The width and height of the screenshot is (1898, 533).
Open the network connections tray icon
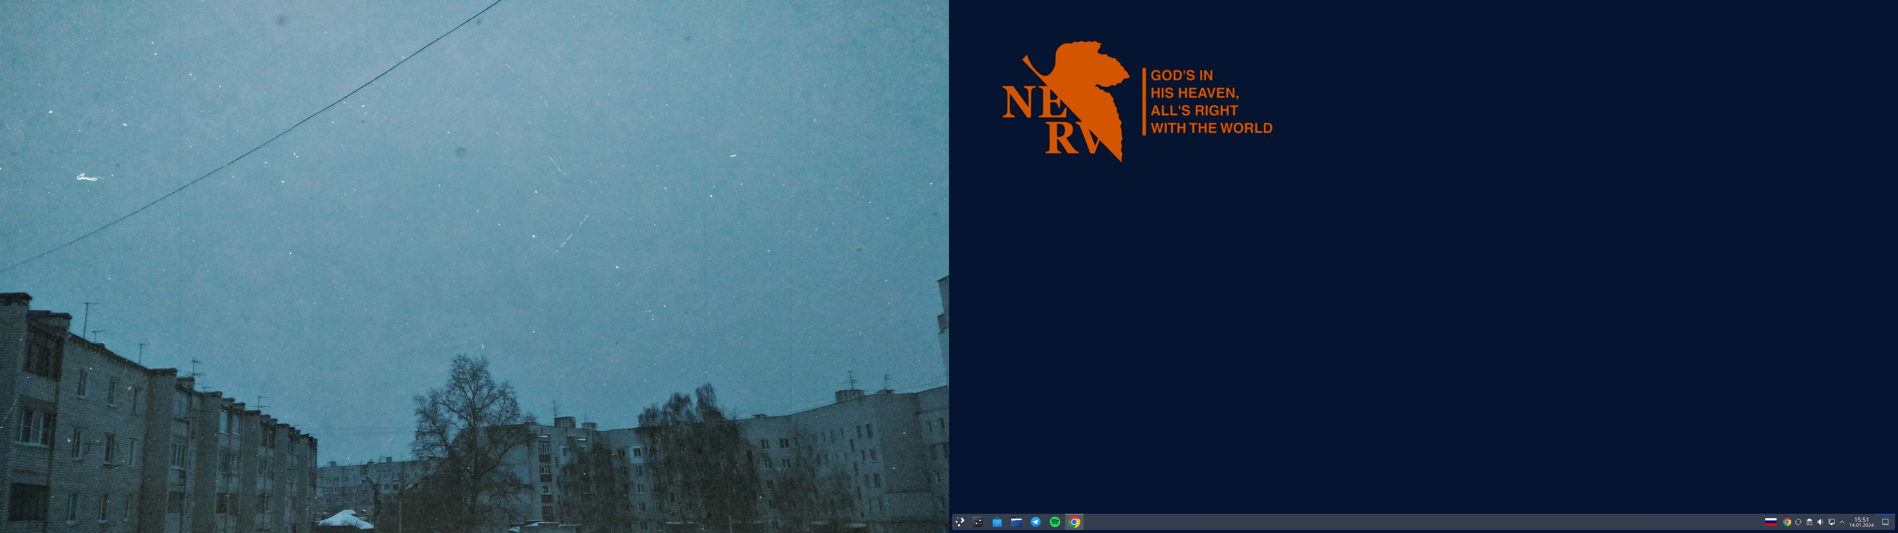click(1832, 522)
